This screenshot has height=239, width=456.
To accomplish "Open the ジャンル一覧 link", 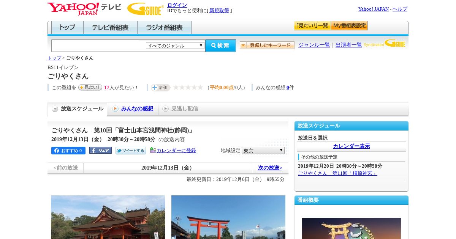I will pyautogui.click(x=314, y=45).
